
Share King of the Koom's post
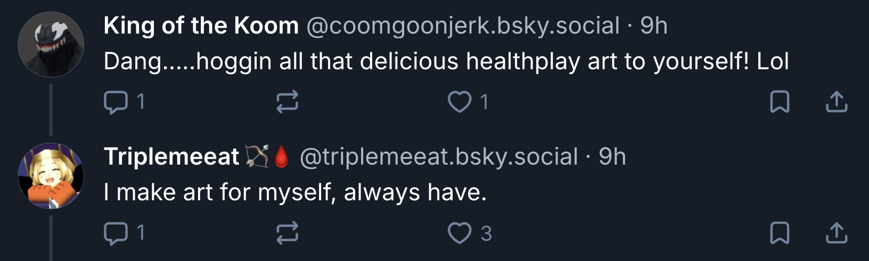coord(836,102)
